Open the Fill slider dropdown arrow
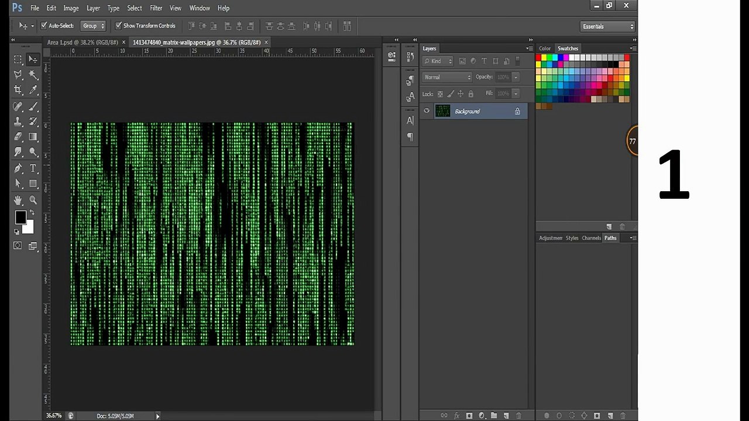The image size is (749, 421). click(x=516, y=94)
